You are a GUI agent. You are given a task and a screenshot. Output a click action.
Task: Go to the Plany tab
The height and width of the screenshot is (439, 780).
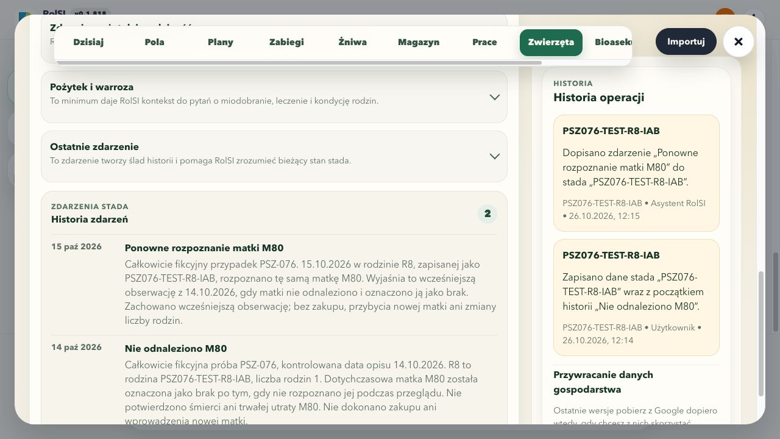coord(221,42)
